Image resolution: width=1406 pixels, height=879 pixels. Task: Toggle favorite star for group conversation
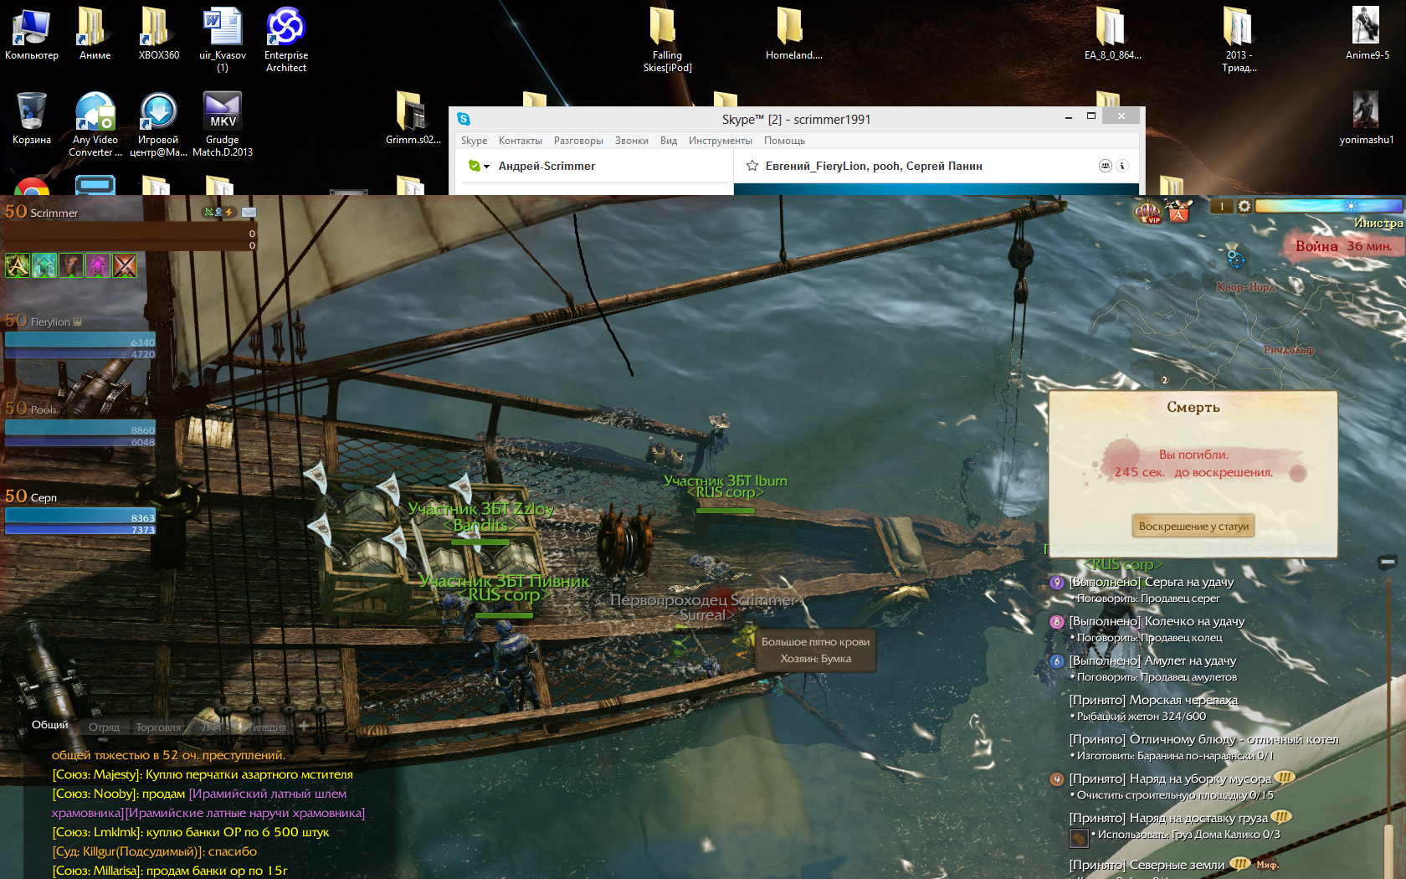[x=752, y=166]
